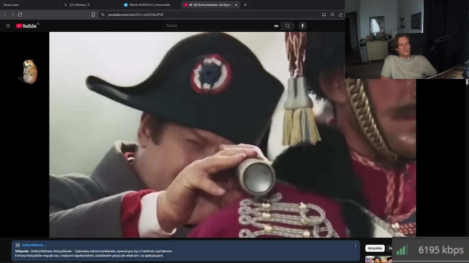The image size is (469, 263).
Task: Go forward with browser forward arrow
Action: (x=12, y=15)
